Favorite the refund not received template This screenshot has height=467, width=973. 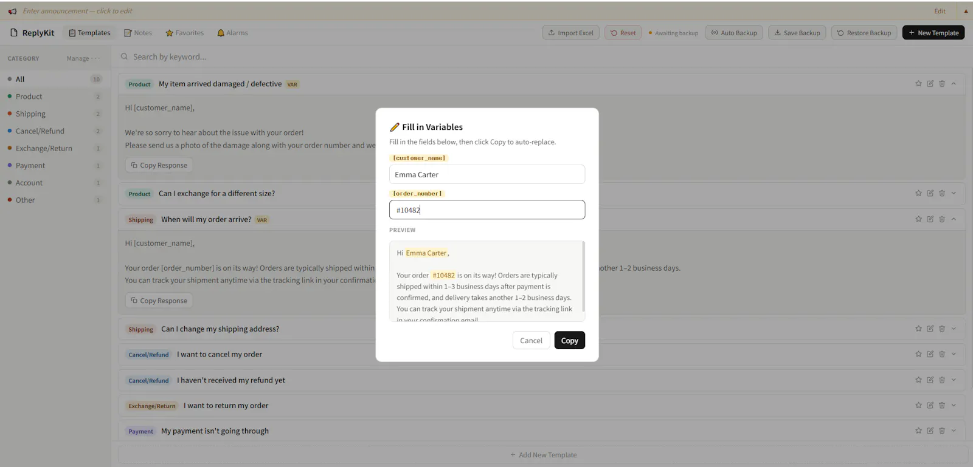coord(918,380)
